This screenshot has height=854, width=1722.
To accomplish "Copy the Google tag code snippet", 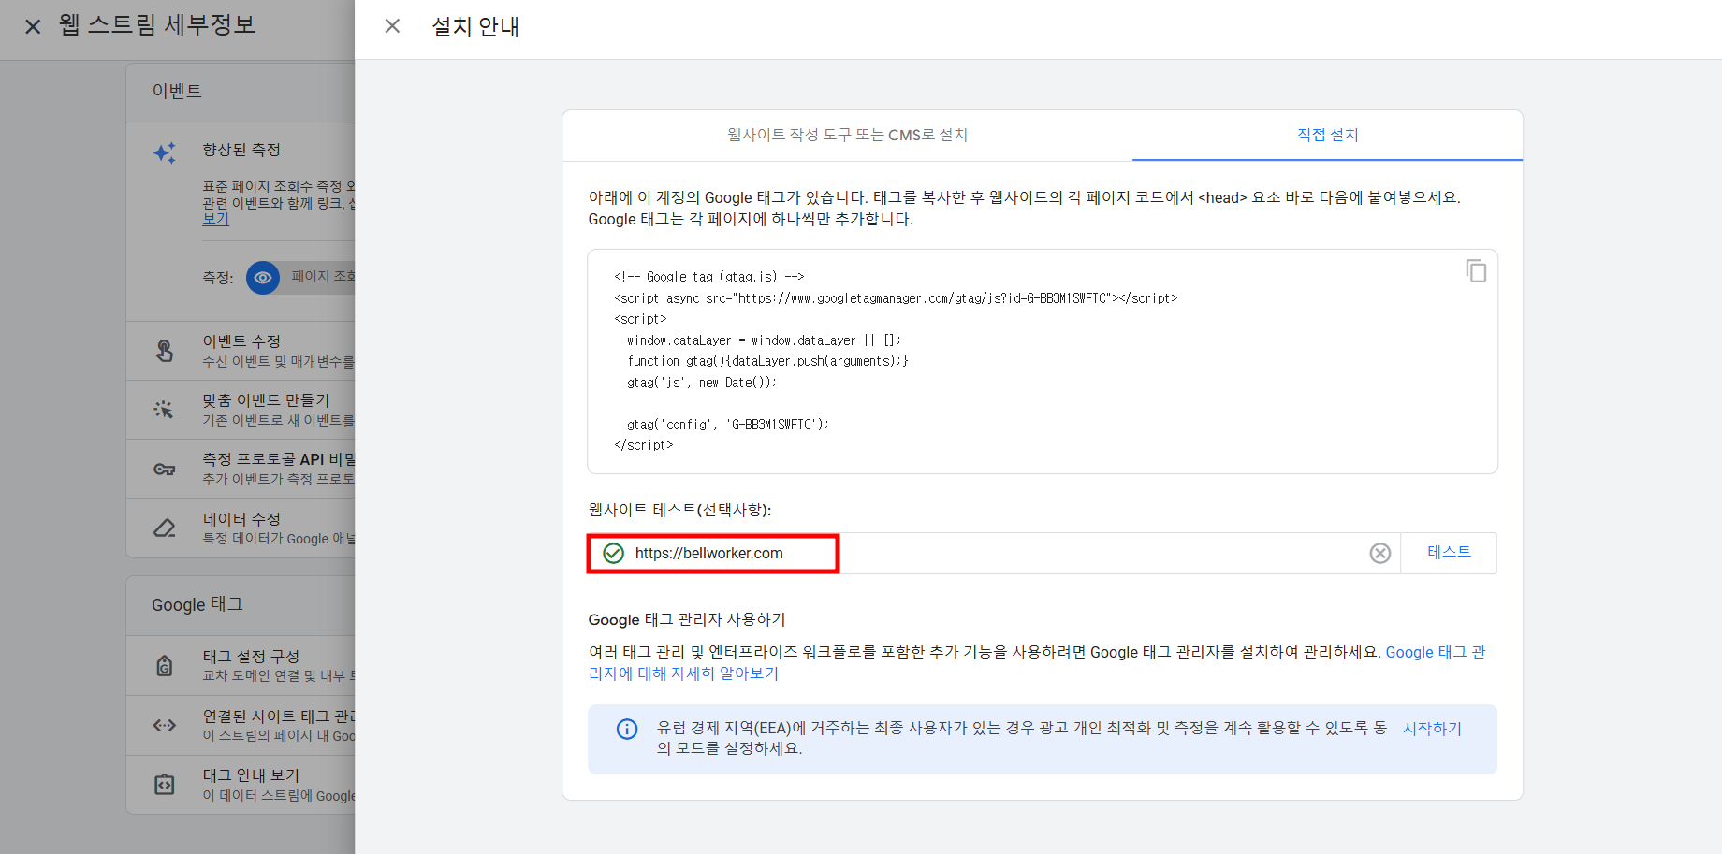I will pyautogui.click(x=1476, y=271).
